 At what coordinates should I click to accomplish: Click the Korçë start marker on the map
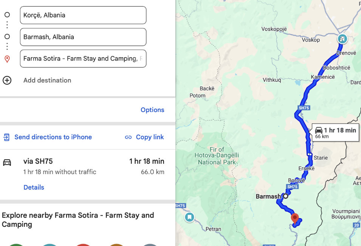(342, 39)
